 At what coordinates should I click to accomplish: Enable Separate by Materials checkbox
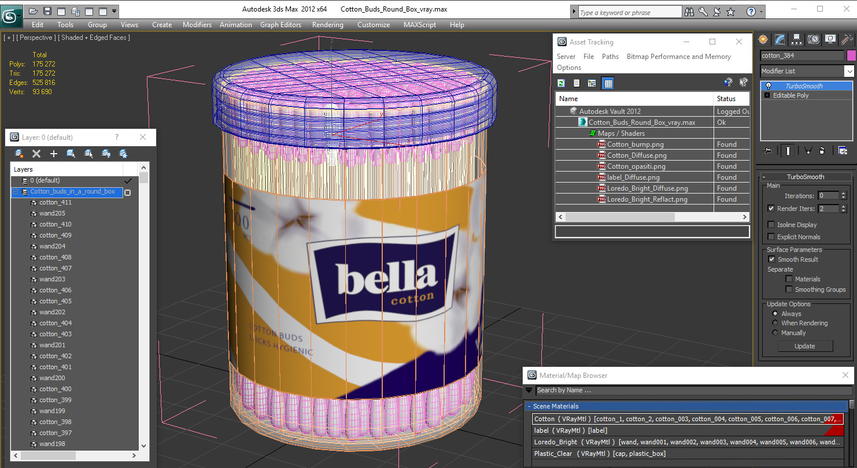click(x=789, y=279)
